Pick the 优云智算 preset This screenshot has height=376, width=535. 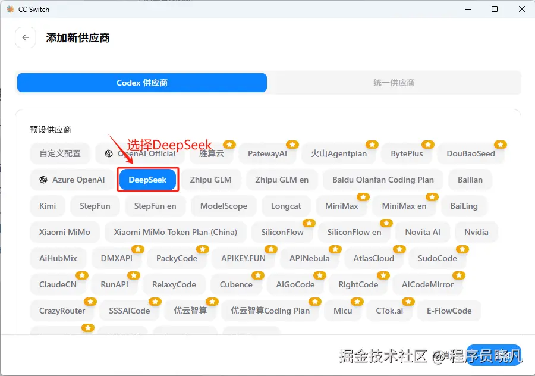(190, 311)
